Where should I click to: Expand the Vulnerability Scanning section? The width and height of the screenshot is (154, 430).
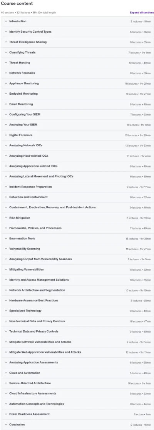coord(77,249)
